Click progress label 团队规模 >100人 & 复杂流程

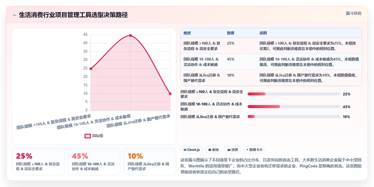212,94
